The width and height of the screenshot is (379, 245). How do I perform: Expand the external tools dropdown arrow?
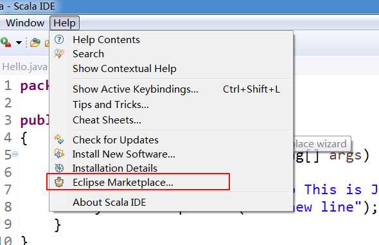point(19,43)
